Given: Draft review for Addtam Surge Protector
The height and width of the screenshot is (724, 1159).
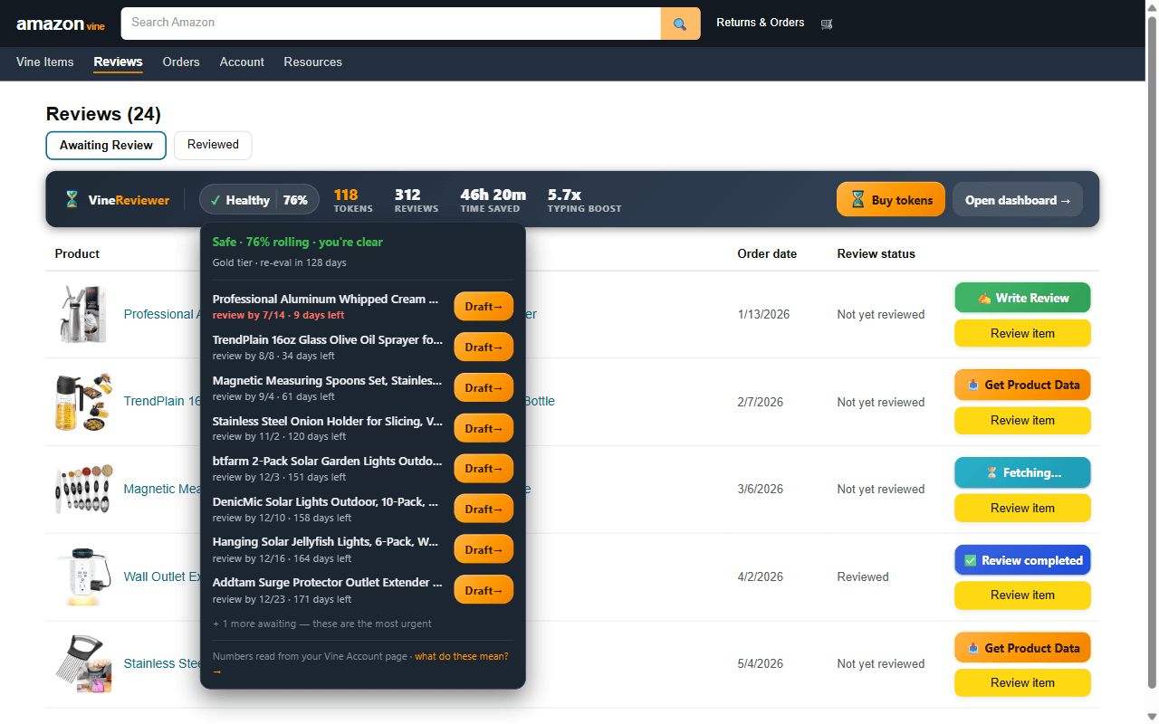Looking at the screenshot, I should click(484, 591).
